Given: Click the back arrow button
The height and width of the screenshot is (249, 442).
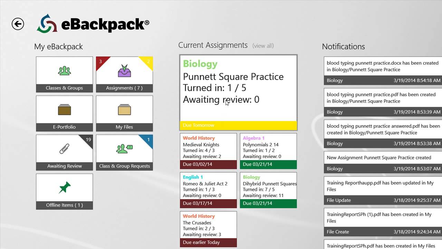Looking at the screenshot, I should tap(18, 24).
